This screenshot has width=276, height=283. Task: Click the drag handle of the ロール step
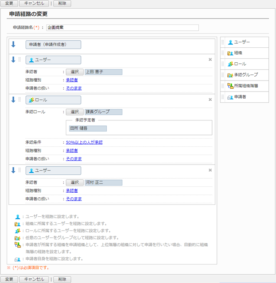20,100
